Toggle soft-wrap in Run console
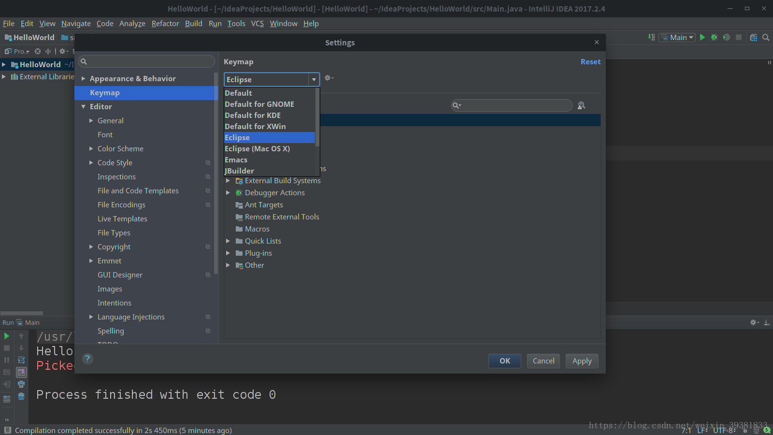773x435 pixels. (x=21, y=360)
